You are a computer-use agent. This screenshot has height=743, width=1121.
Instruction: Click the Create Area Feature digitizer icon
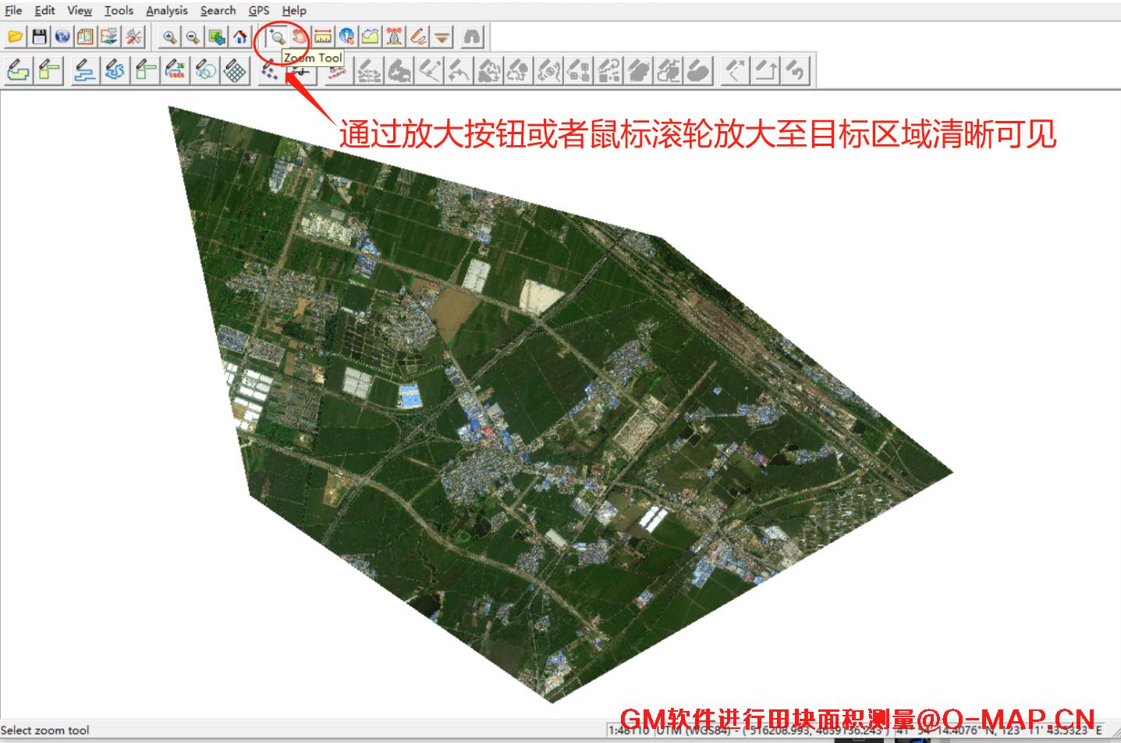pyautogui.click(x=19, y=71)
